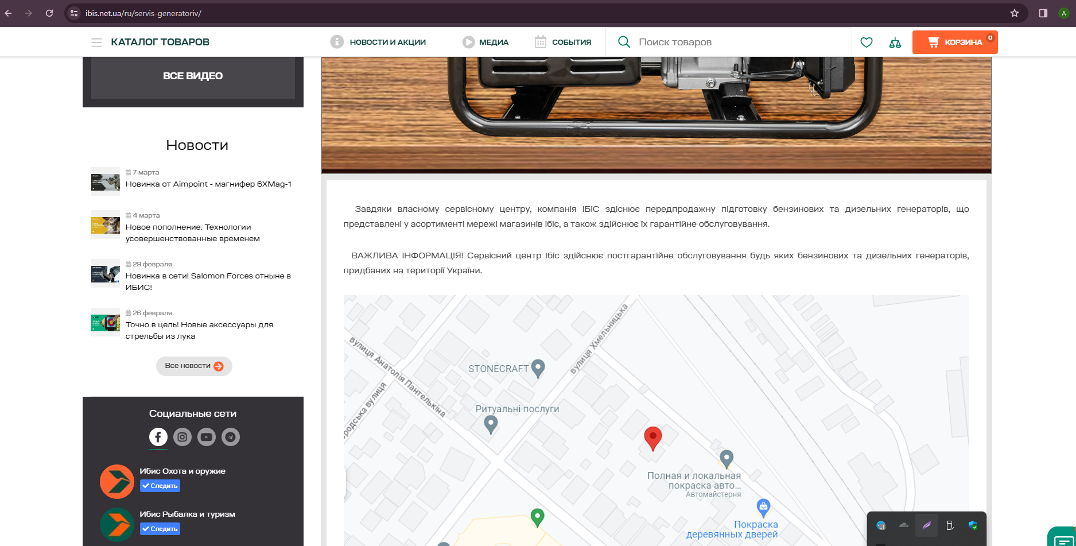This screenshot has height=546, width=1076.
Task: Open the browser profile avatar A
Action: click(1064, 13)
